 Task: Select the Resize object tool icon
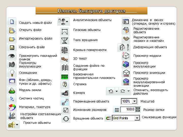click(66, 110)
